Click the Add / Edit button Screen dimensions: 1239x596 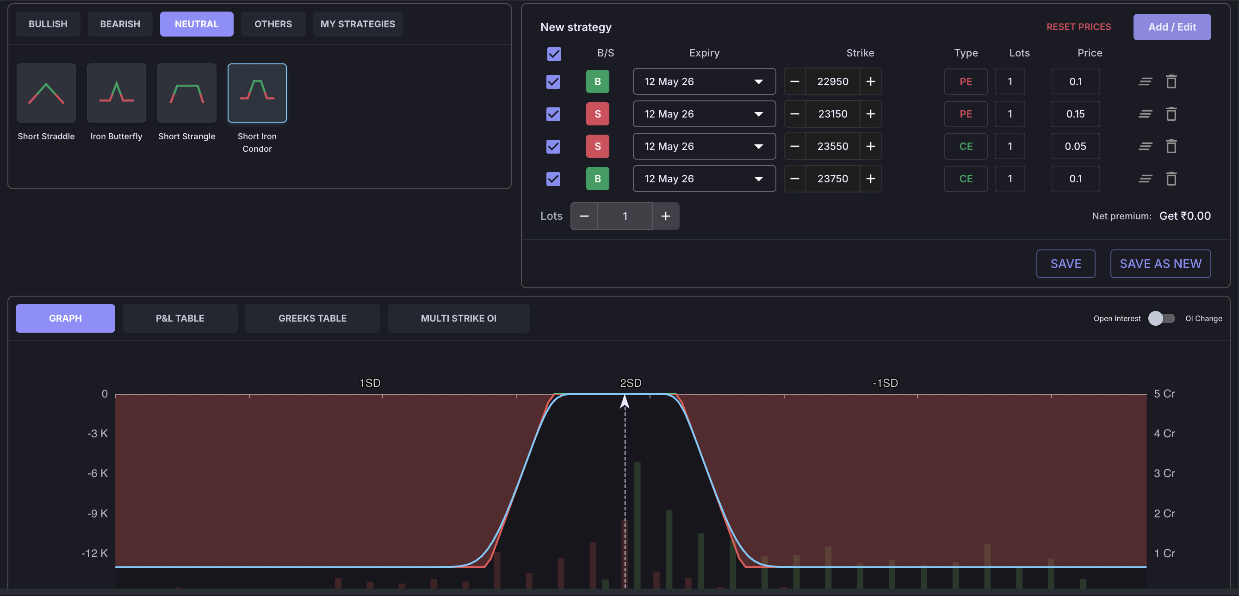(x=1172, y=27)
